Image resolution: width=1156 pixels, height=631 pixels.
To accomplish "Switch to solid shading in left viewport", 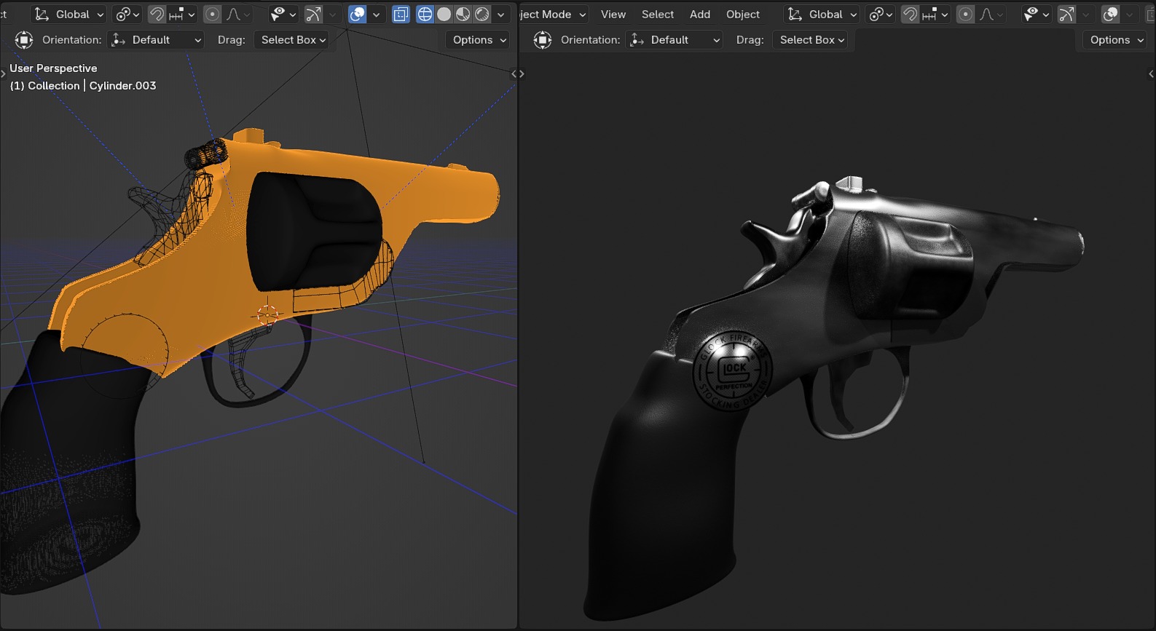I will tap(444, 15).
